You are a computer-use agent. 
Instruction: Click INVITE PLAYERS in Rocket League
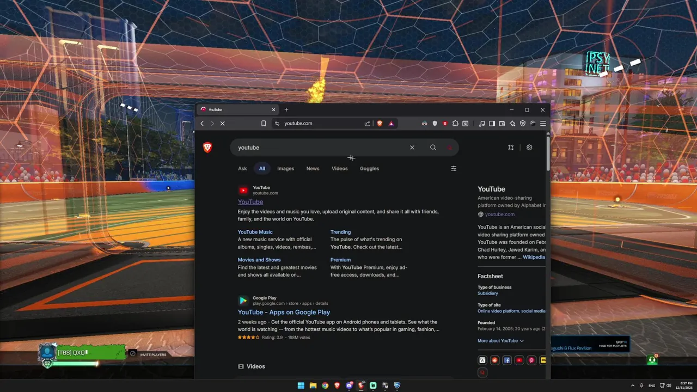(x=153, y=355)
